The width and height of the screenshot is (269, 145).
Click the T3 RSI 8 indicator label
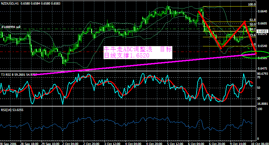[19, 74]
